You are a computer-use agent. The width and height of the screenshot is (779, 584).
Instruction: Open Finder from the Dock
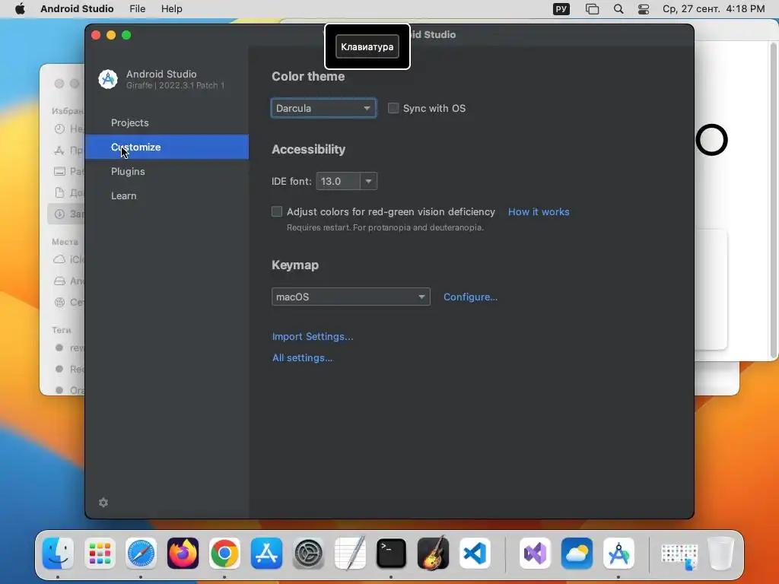(58, 553)
